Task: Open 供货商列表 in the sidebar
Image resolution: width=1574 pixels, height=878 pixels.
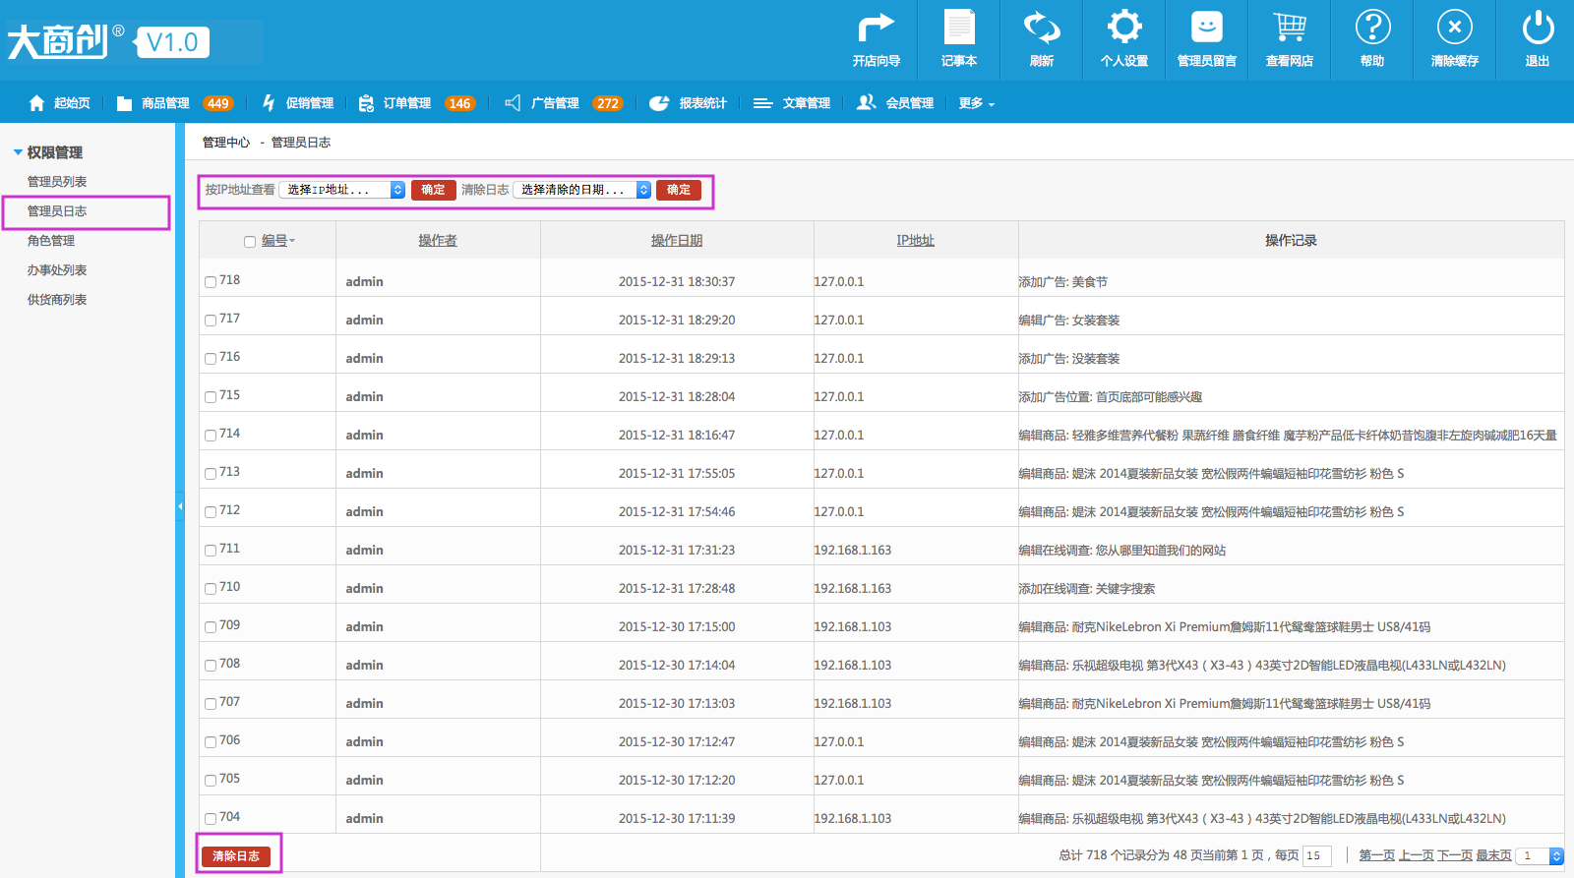Action: click(57, 300)
